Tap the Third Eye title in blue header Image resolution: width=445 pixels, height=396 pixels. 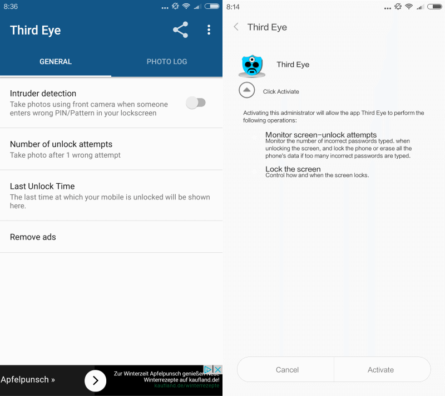[x=36, y=30]
